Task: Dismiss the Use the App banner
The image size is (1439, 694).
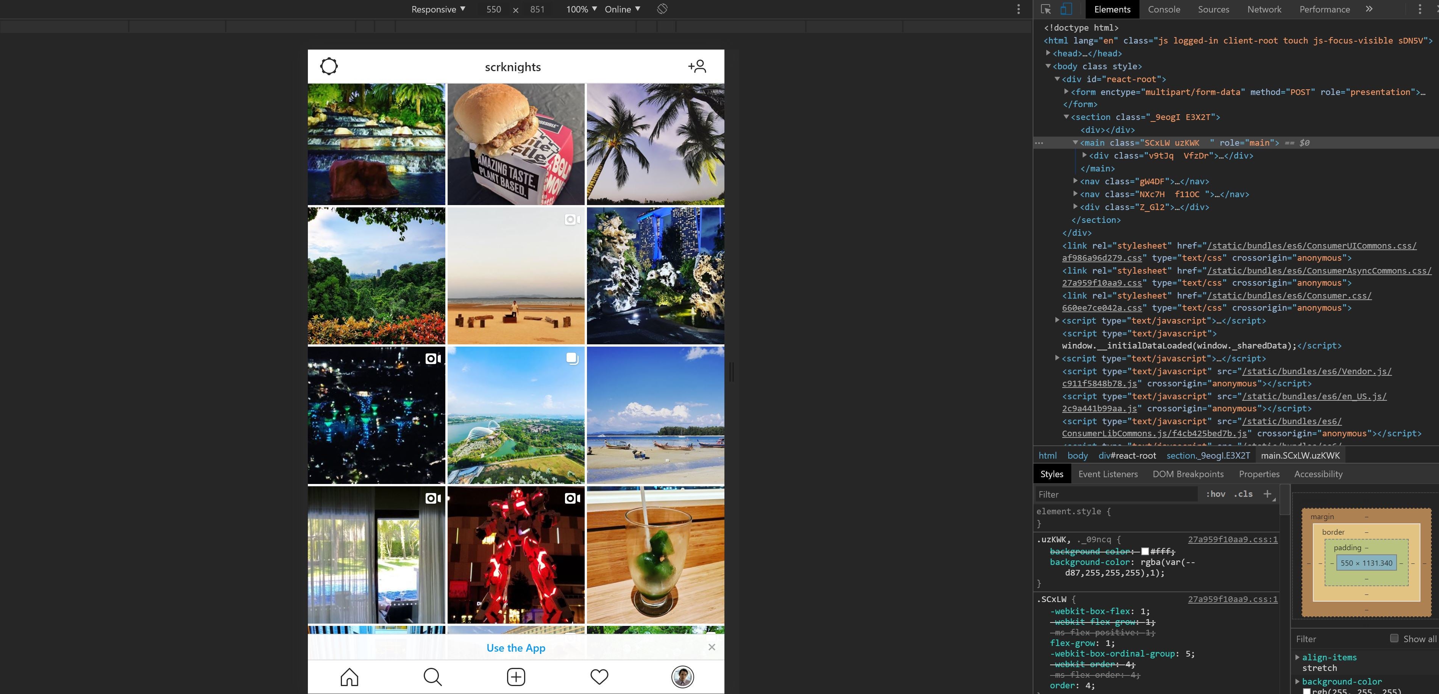Action: click(x=711, y=647)
